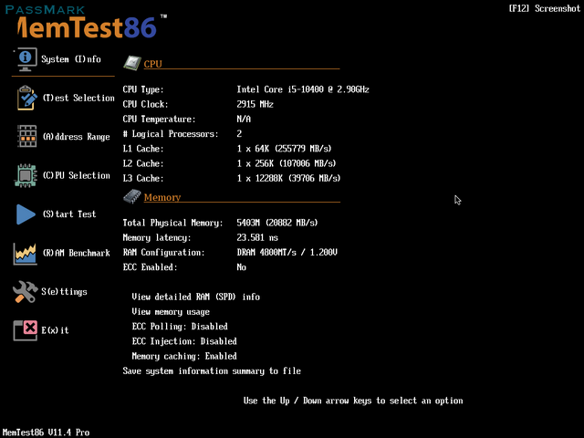Click the MemTest86 V11.4 Pro version text
This screenshot has height=438, width=584.
click(x=46, y=433)
